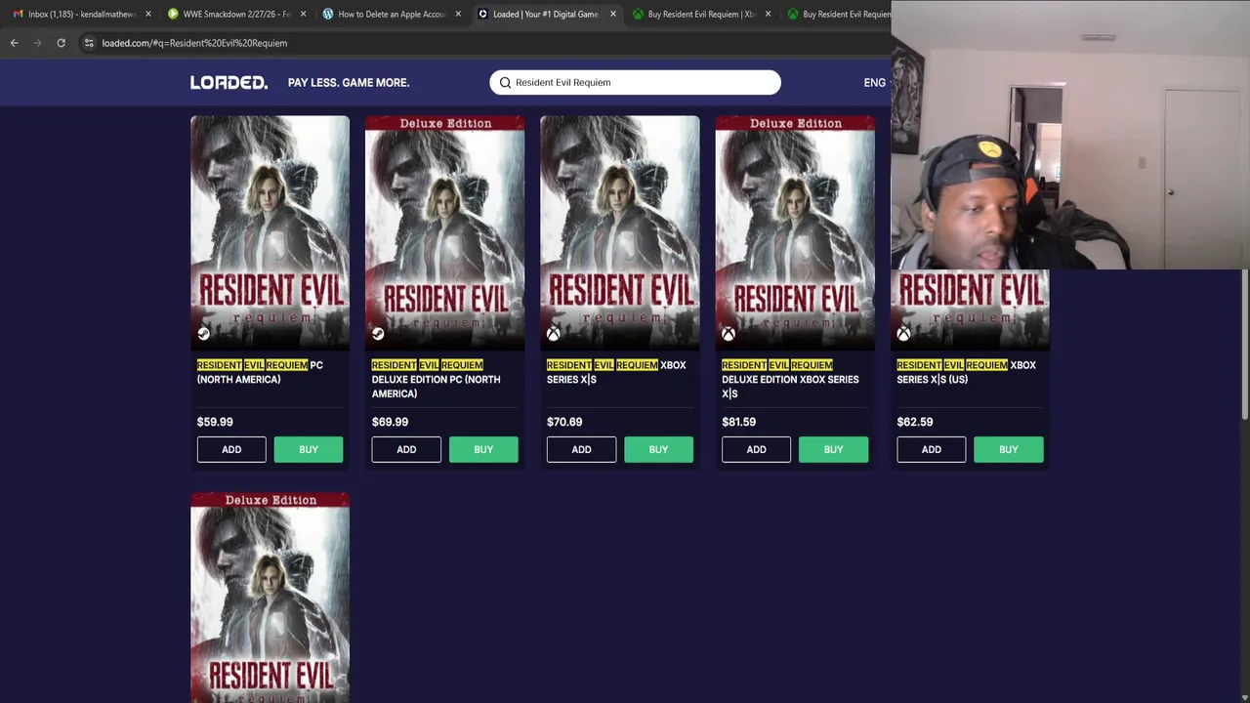Click the $62.59 price text

[x=914, y=422]
